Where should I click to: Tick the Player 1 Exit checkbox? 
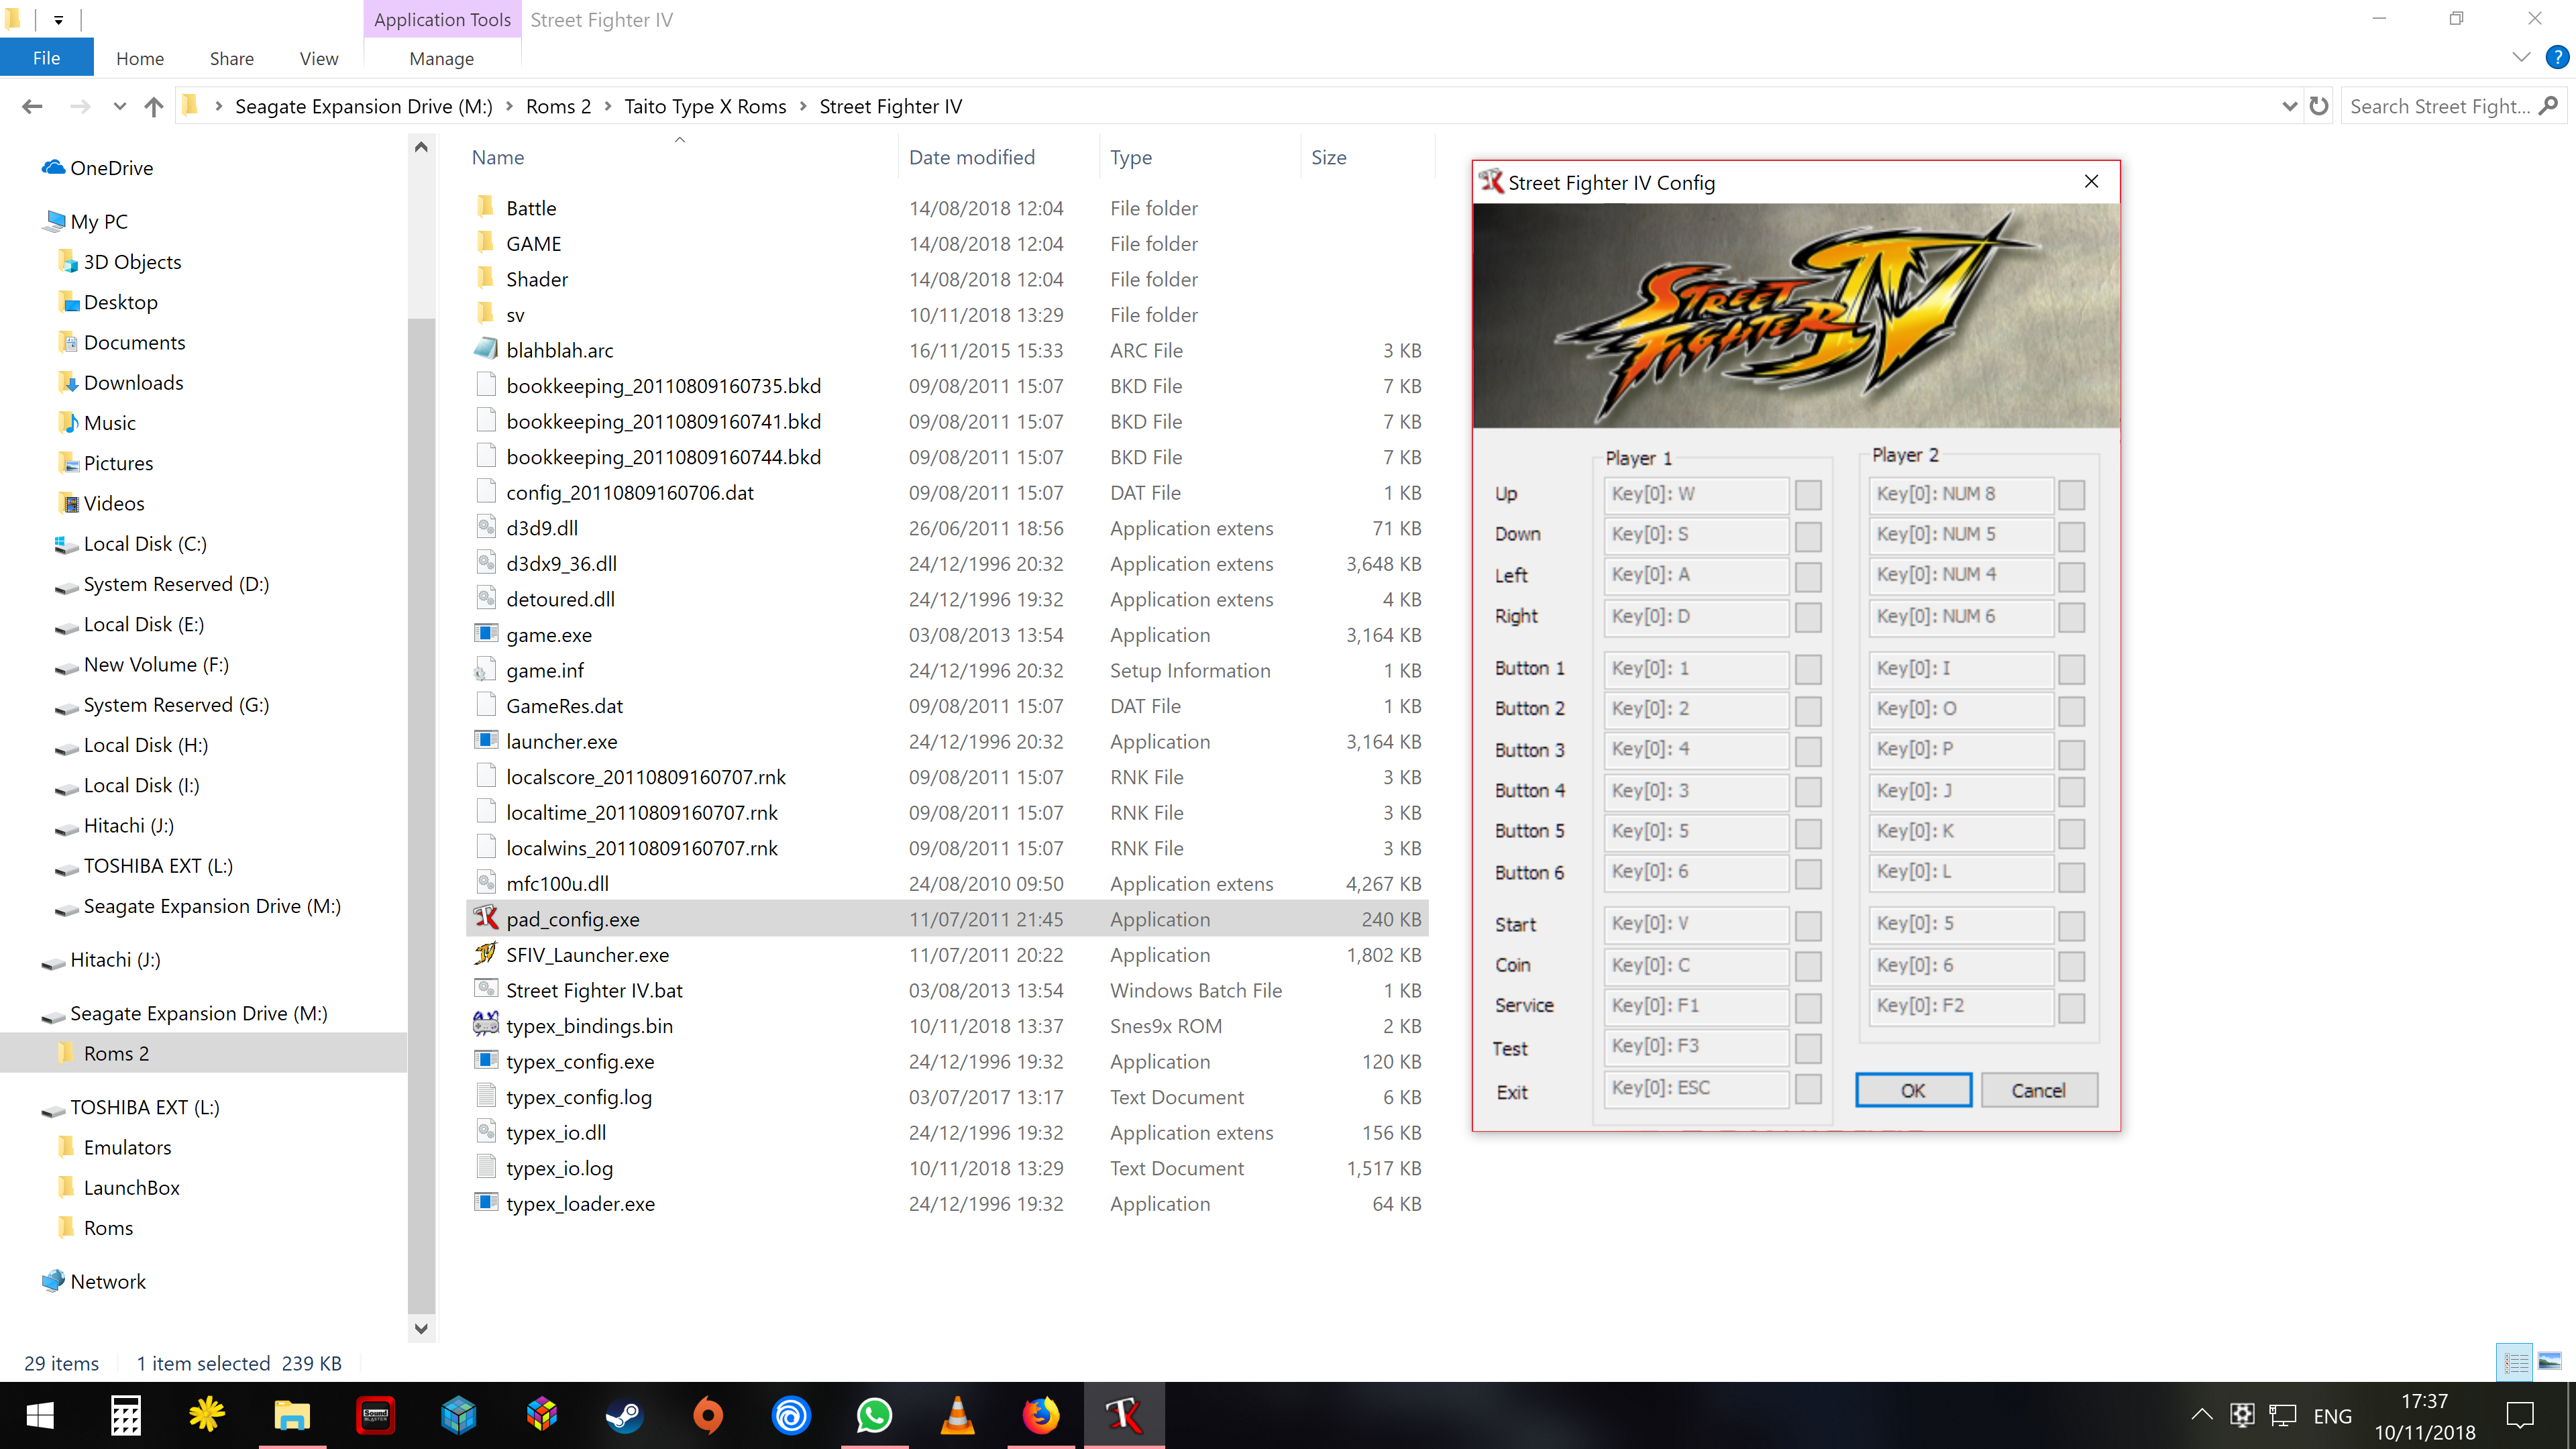tap(1808, 1089)
